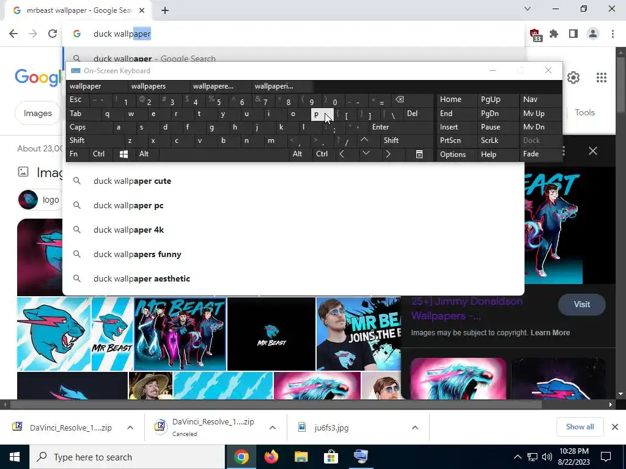The height and width of the screenshot is (469, 626).
Task: Open the tab search chevron
Action: pyautogui.click(x=528, y=9)
